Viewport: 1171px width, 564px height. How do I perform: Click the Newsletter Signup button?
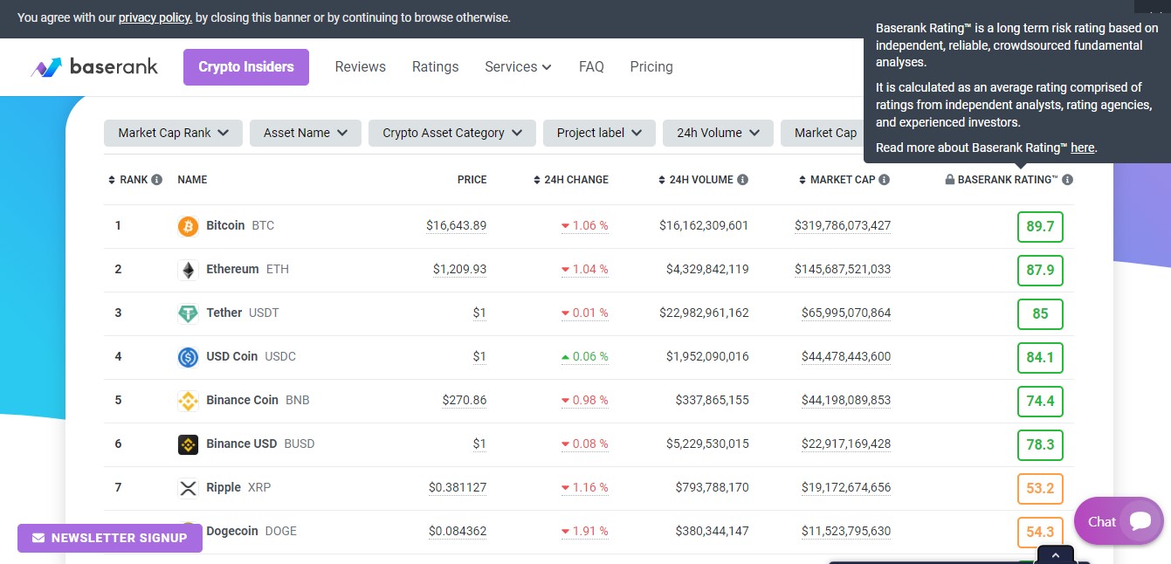[110, 538]
